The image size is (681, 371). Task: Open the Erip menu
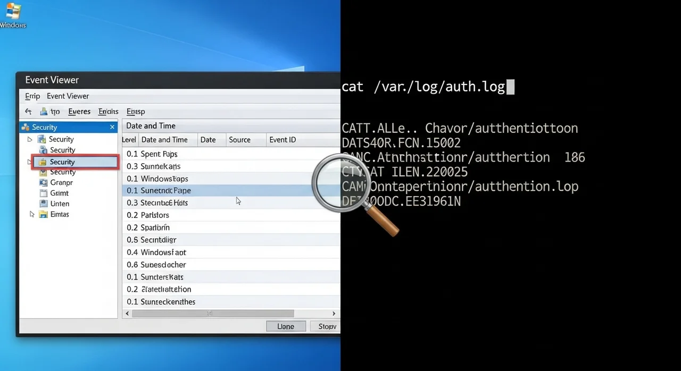click(32, 96)
